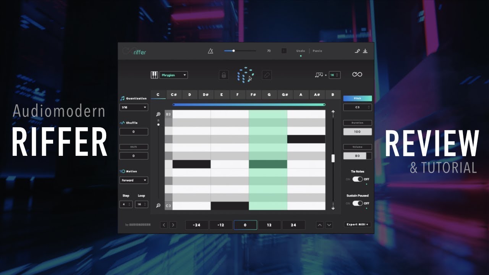Screen dimensions: 489x275
Task: Click the metronome icon
Action: pos(210,51)
